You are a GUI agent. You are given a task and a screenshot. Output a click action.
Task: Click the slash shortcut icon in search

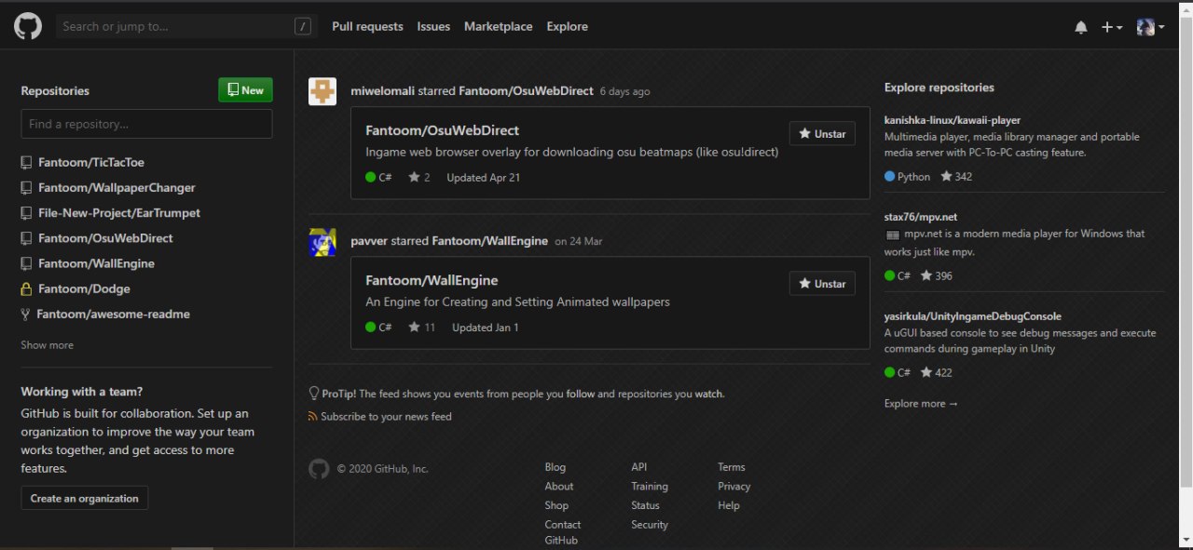[303, 26]
